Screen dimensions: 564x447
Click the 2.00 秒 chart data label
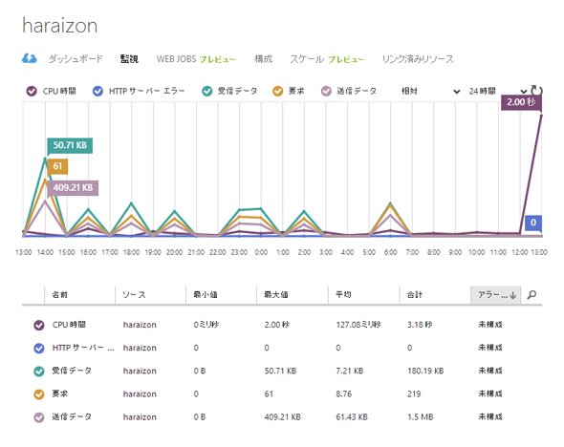(521, 102)
